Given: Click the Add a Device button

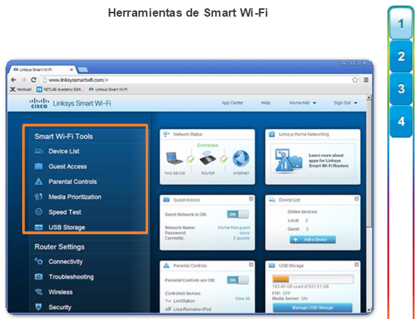Looking at the screenshot, I should tap(313, 239).
